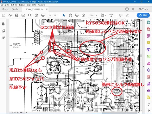Viewport: 152px width, 114px height.
Task: Click the zoom out minus icon
Action: [x=77, y=15]
